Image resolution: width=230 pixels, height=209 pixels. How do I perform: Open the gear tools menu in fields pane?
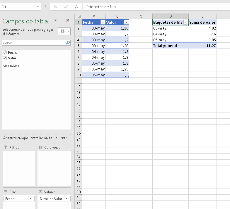(64, 31)
